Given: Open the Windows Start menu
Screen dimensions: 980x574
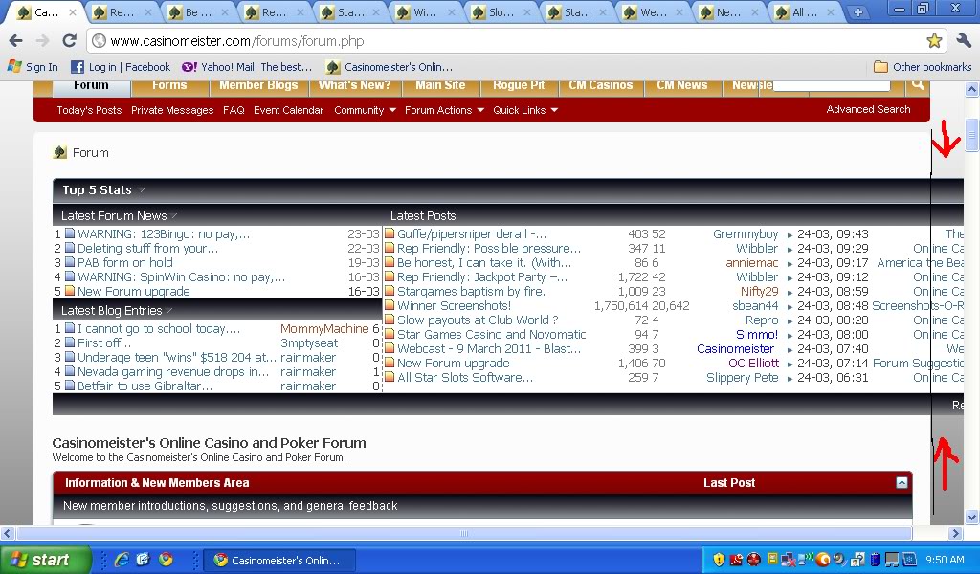Looking at the screenshot, I should tap(46, 560).
